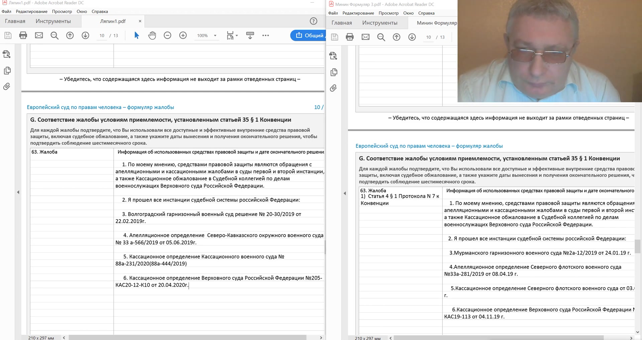Open Файл menu in Ляпин1 window
Viewport: 642px width, 340px height.
click(6, 11)
